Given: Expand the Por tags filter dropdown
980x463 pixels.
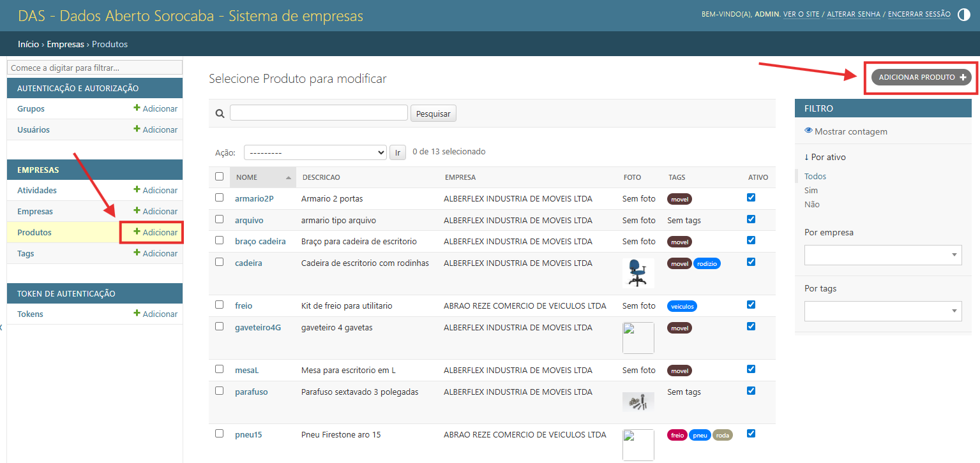Looking at the screenshot, I should pyautogui.click(x=883, y=311).
